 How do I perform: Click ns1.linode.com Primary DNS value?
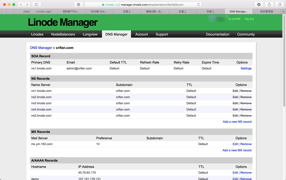click(41, 68)
